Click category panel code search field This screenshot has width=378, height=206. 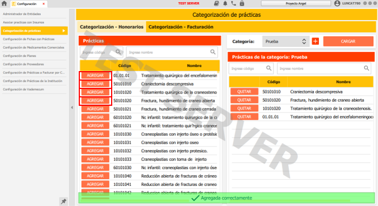tap(251, 69)
